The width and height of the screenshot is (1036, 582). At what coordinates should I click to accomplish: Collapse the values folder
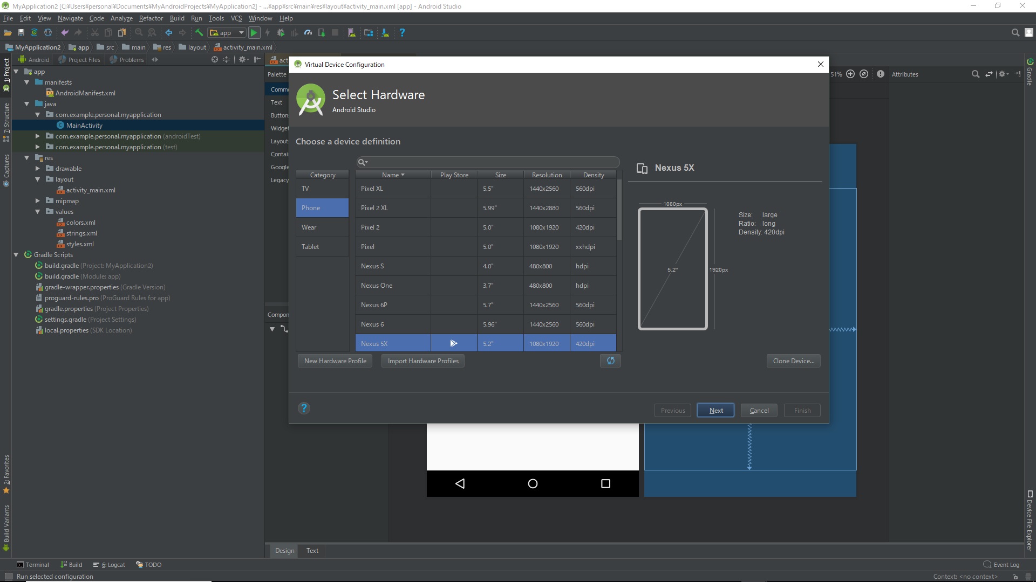(x=37, y=212)
